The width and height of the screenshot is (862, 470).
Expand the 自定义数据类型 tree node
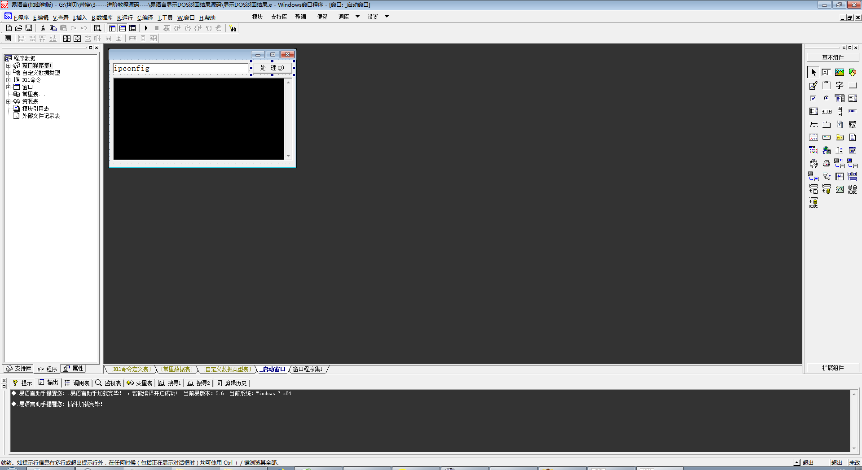(x=8, y=73)
